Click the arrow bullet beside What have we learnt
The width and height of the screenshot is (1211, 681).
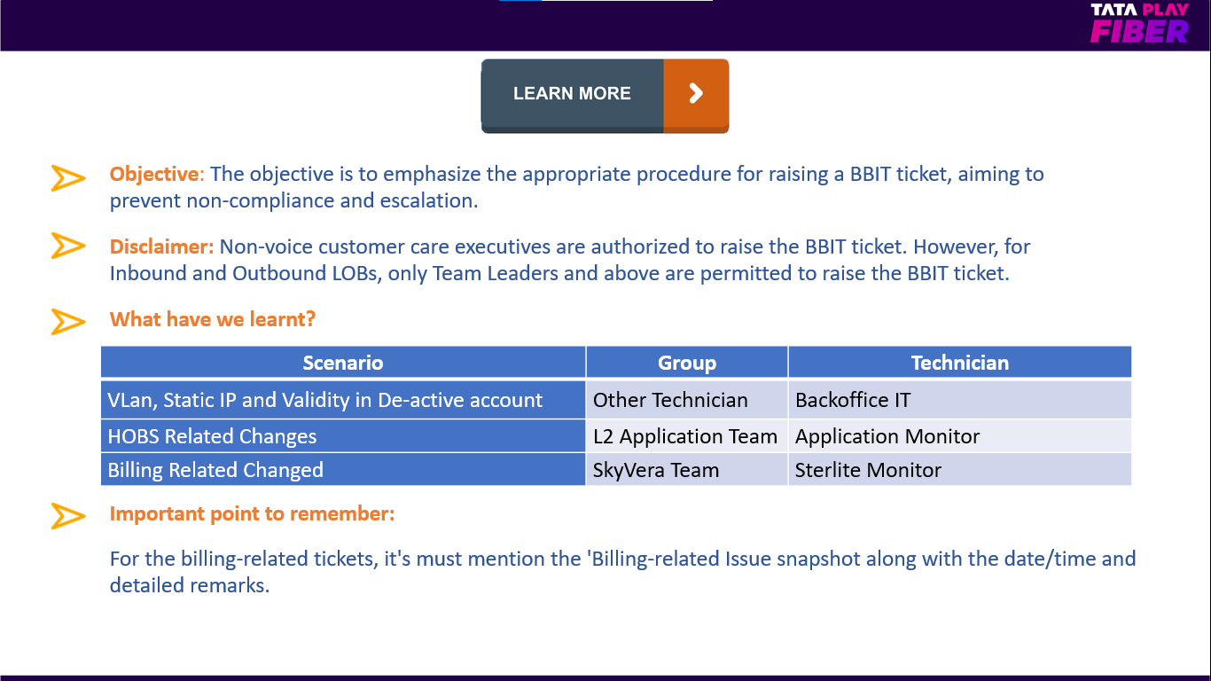click(68, 321)
